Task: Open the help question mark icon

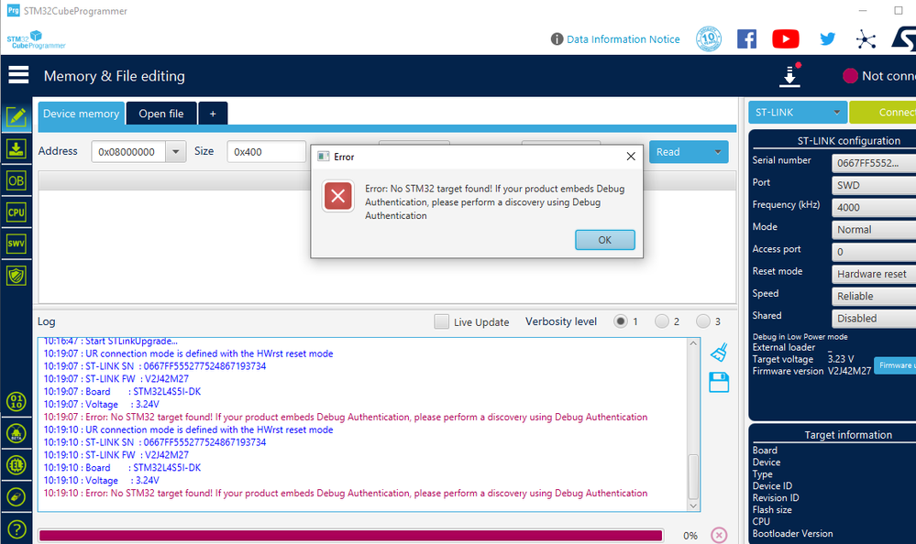Action: [x=17, y=529]
